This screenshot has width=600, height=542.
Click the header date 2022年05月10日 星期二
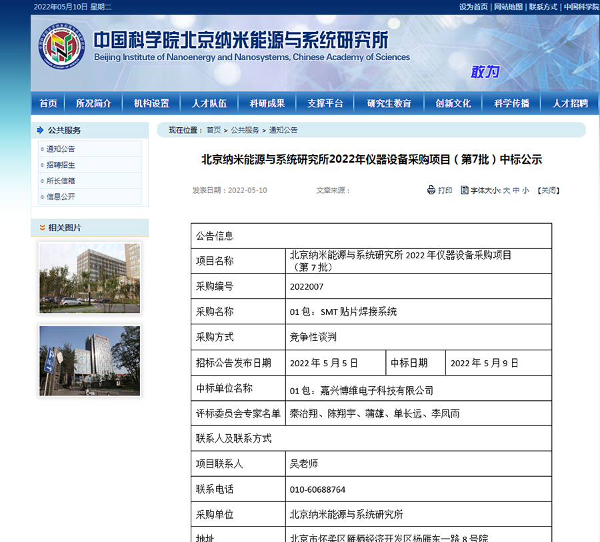click(73, 7)
